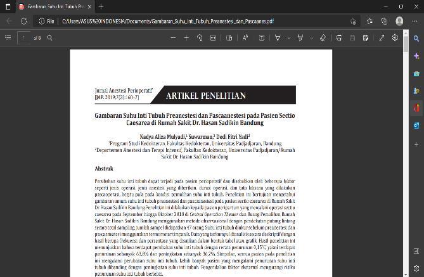This screenshot has width=424, height=277.
Task: Open Microsoft 365 in sidebar
Action: pyautogui.click(x=416, y=108)
